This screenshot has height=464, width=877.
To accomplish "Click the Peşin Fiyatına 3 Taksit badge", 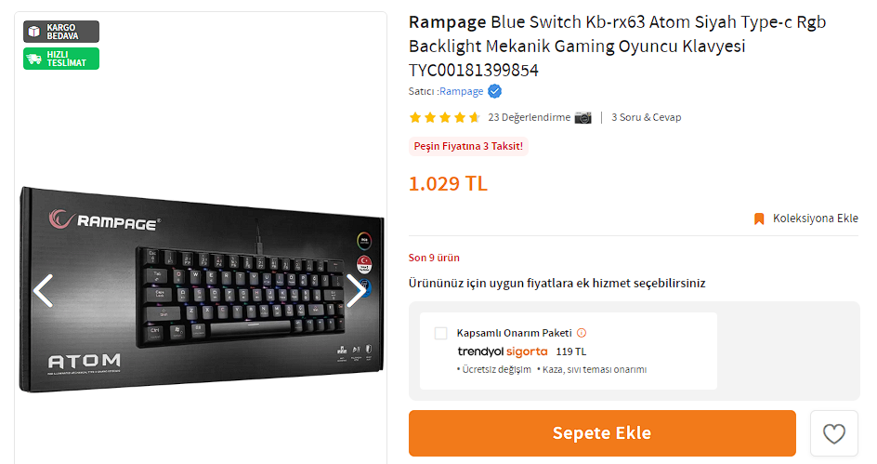I will 468,146.
